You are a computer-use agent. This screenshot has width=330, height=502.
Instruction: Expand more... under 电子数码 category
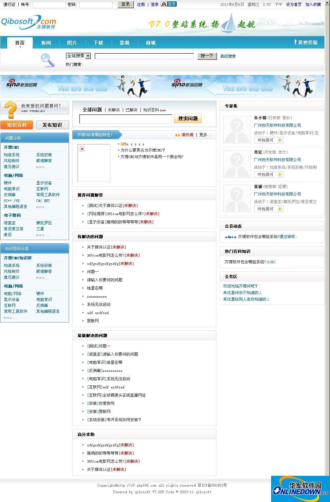(42, 234)
